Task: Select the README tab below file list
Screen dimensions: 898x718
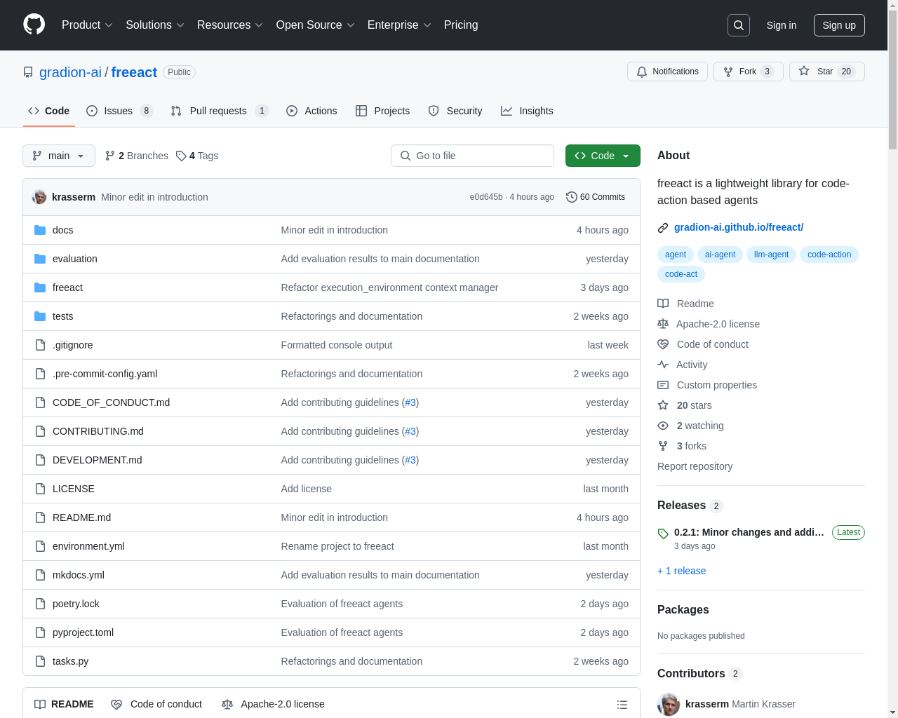Action: [x=64, y=704]
